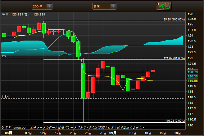
Task: Click the 116.23 (0.00%) Fibonacci label
Action: (175, 121)
